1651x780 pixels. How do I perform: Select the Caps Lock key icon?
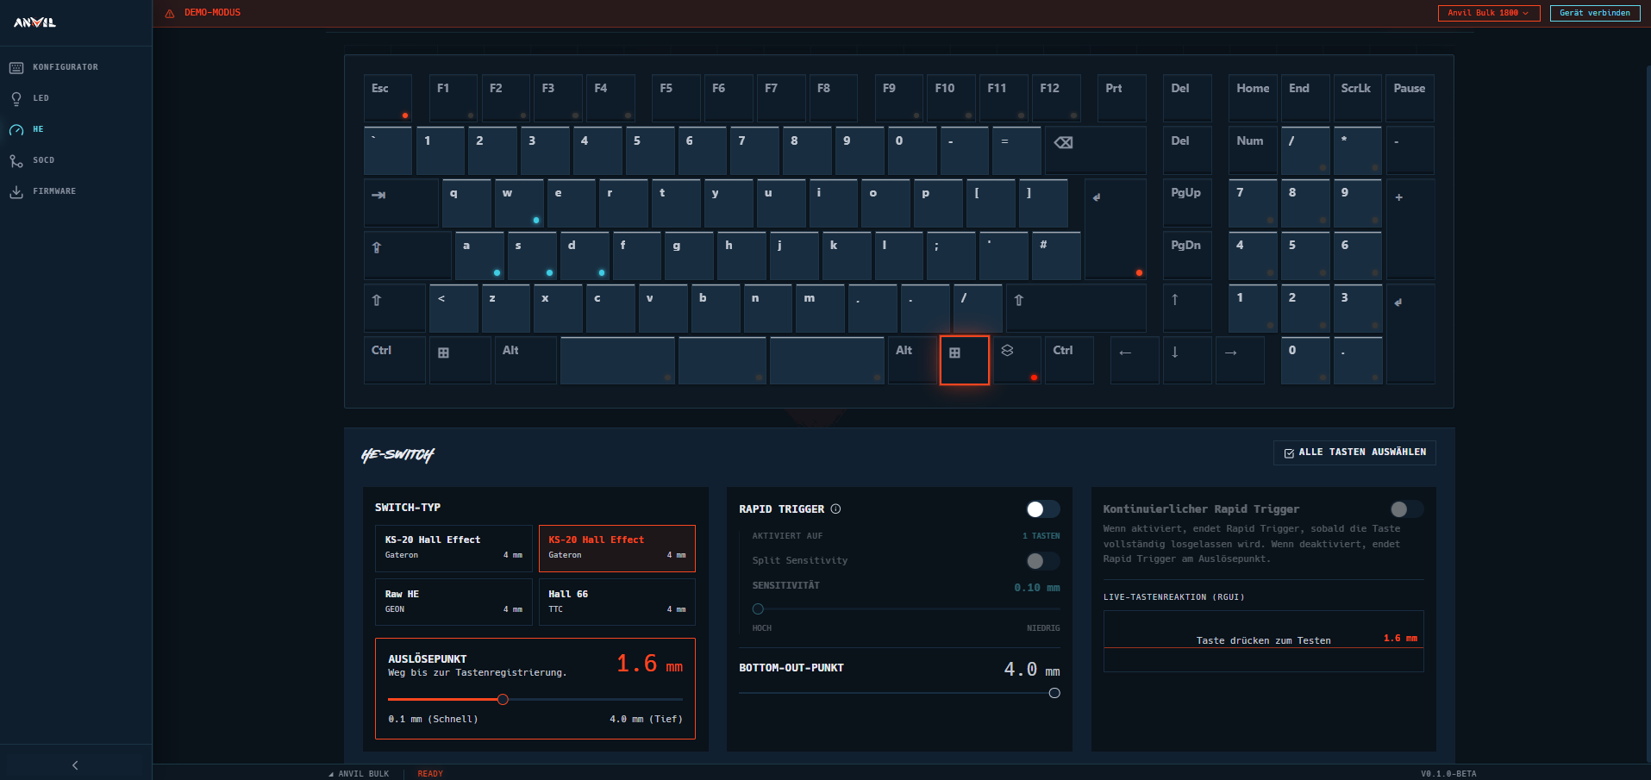(x=377, y=247)
